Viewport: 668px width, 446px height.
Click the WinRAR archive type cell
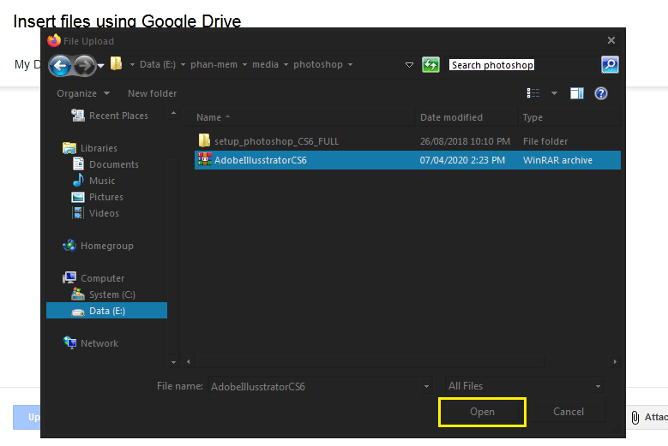(557, 160)
